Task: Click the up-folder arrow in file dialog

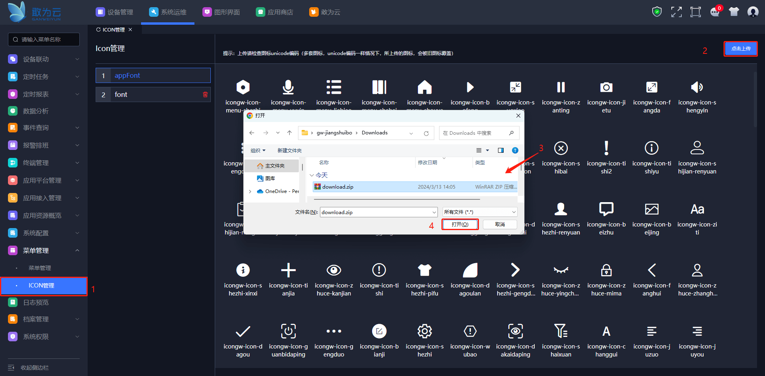Action: [x=289, y=133]
